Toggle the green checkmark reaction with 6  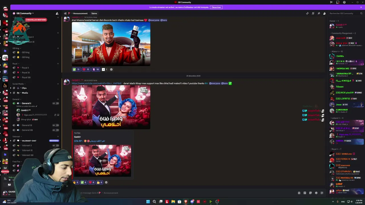(x=83, y=183)
